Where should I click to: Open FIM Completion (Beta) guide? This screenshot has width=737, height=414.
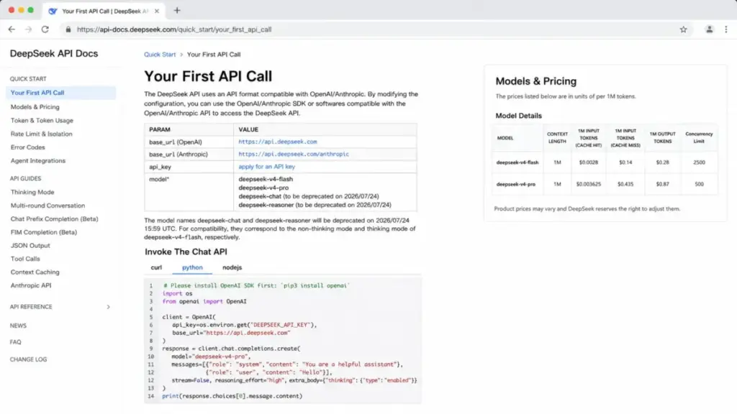tap(44, 232)
